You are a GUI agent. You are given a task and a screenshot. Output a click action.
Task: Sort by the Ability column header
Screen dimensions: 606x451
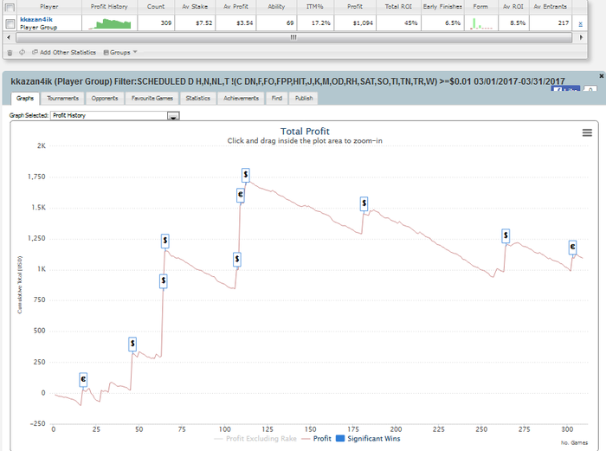click(276, 7)
